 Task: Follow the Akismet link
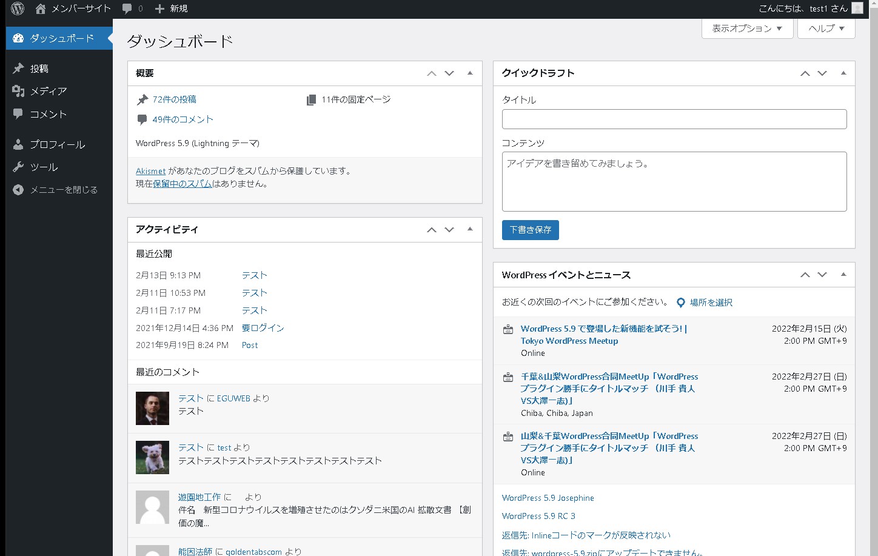tap(150, 171)
